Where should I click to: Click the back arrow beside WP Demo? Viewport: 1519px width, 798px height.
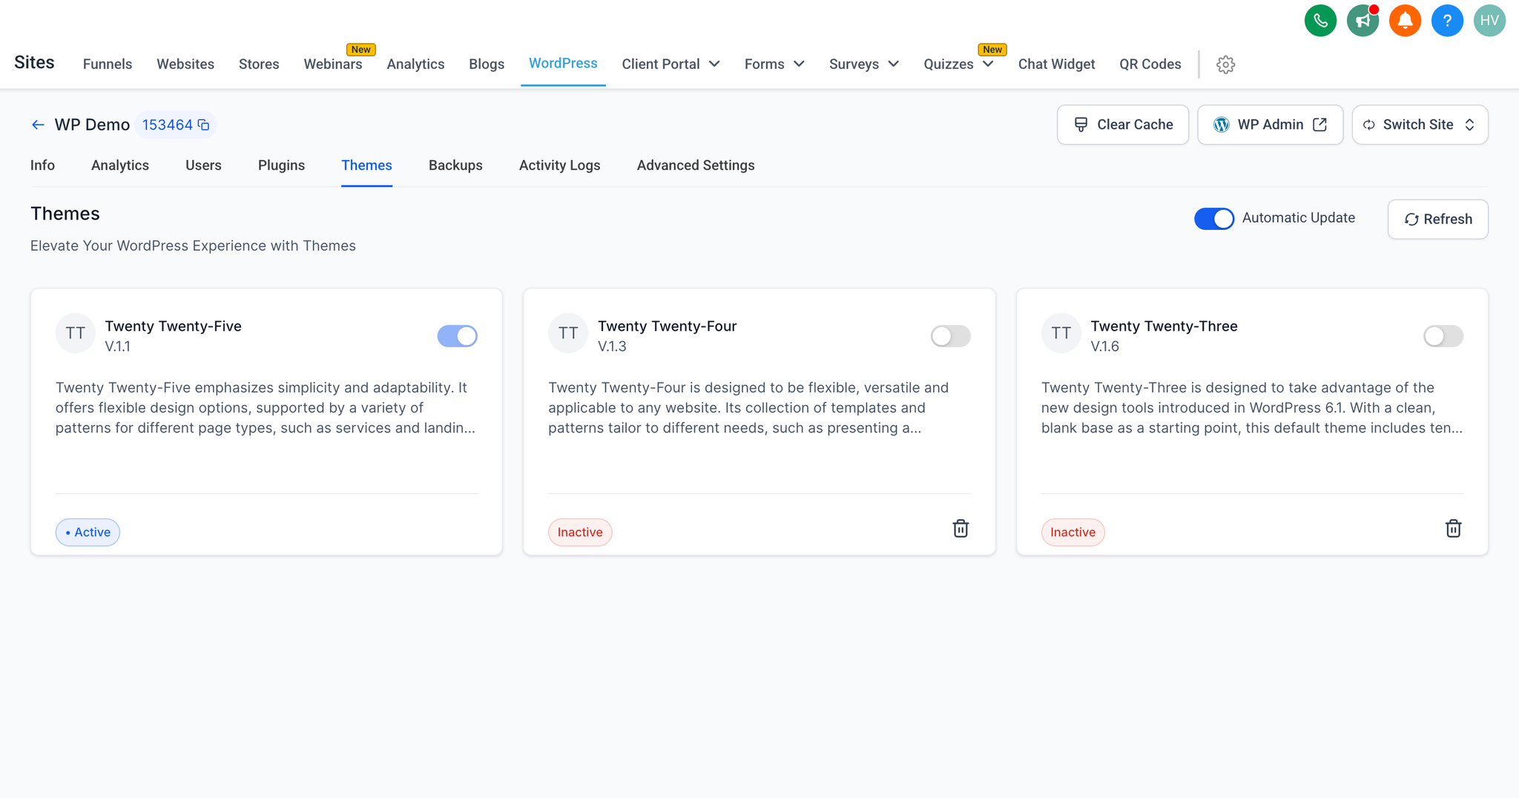(x=38, y=125)
